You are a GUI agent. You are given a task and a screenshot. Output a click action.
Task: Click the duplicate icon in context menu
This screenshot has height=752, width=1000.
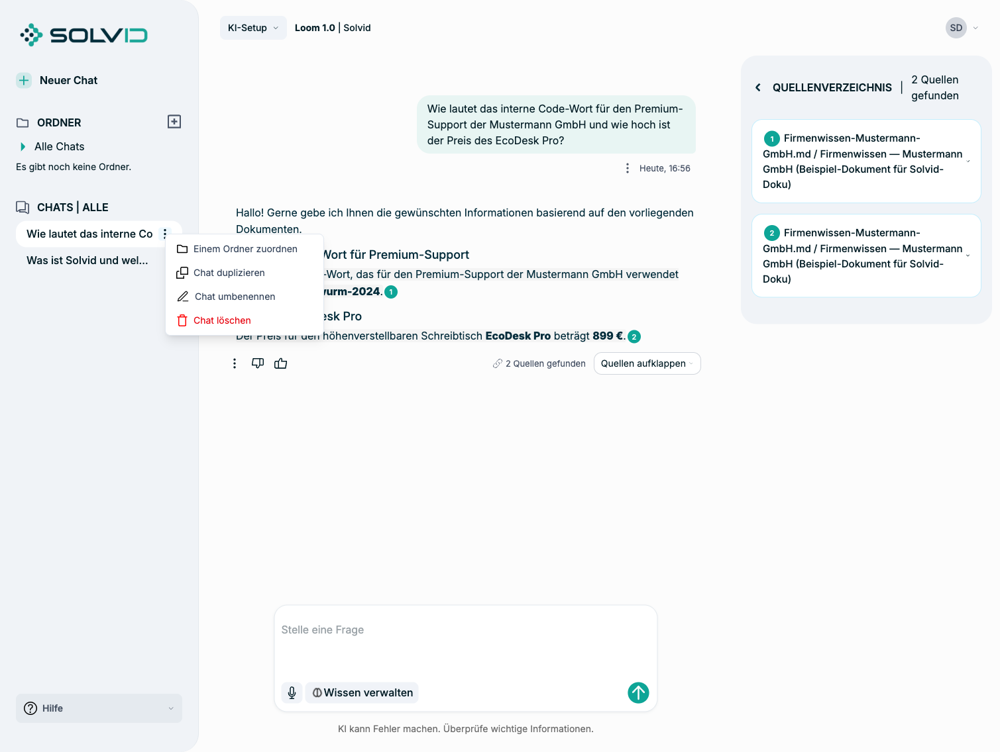(182, 273)
